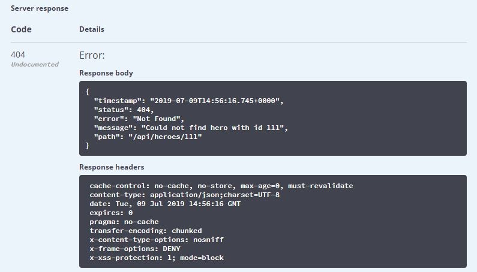Select the Details column header

[92, 29]
